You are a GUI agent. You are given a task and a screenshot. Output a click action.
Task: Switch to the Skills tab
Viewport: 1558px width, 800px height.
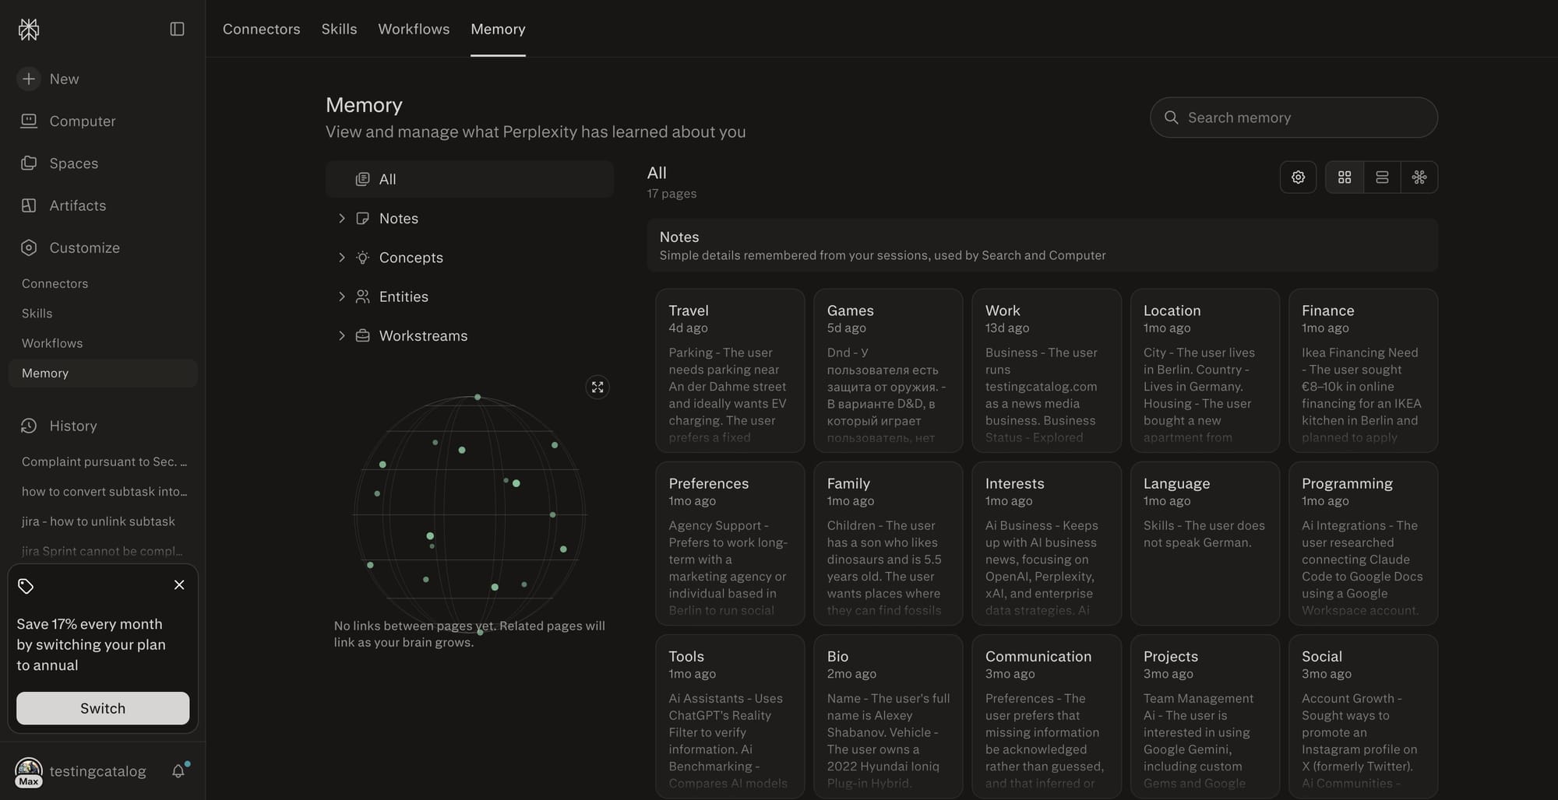pyautogui.click(x=339, y=29)
